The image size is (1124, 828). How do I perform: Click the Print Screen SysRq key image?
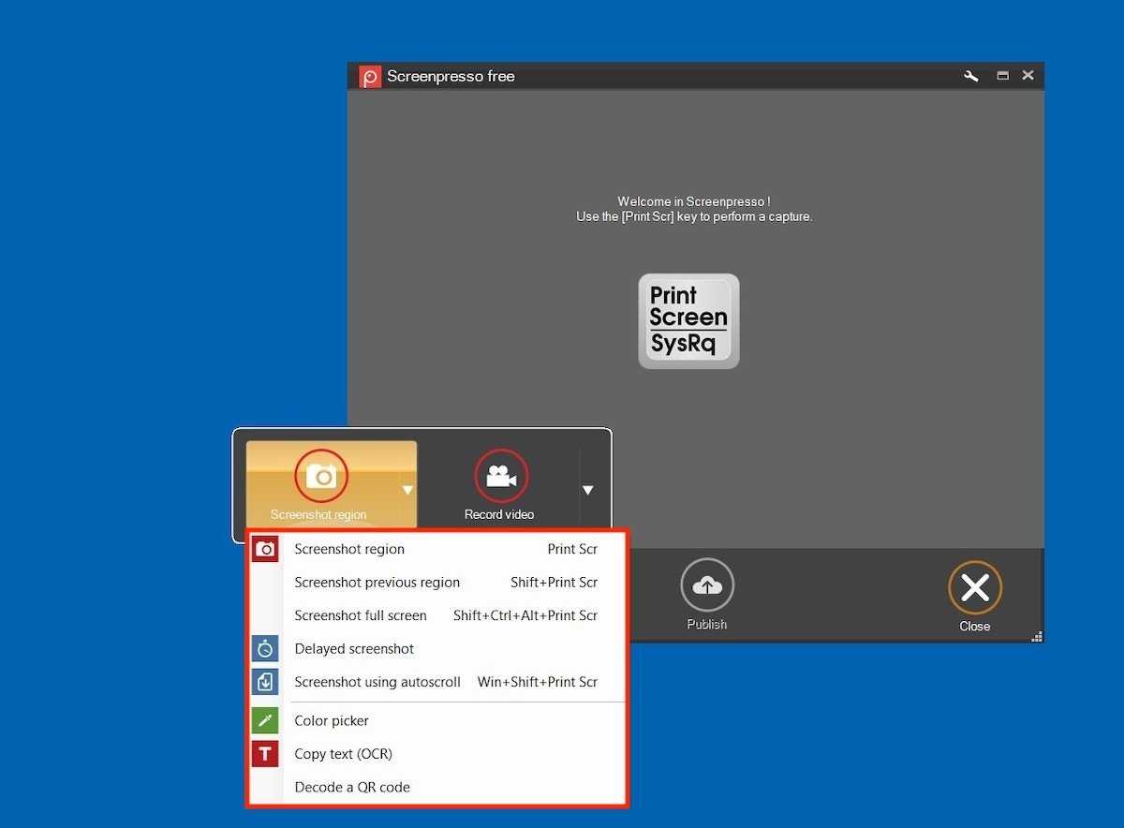pyautogui.click(x=688, y=321)
